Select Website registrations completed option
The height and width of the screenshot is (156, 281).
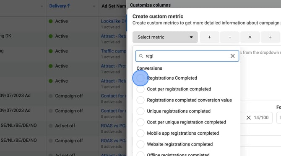click(x=140, y=144)
